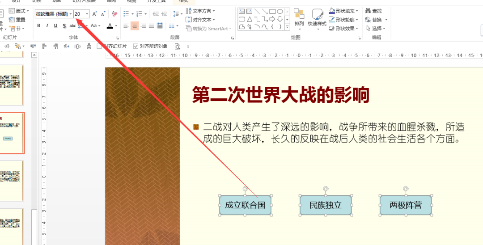The height and width of the screenshot is (245, 483).
Task: Uncheck the 对齐所选对象 checkbox
Action: [136, 46]
